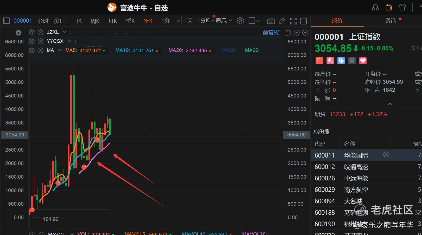Open chart settings gear in toolbar

pos(240,21)
